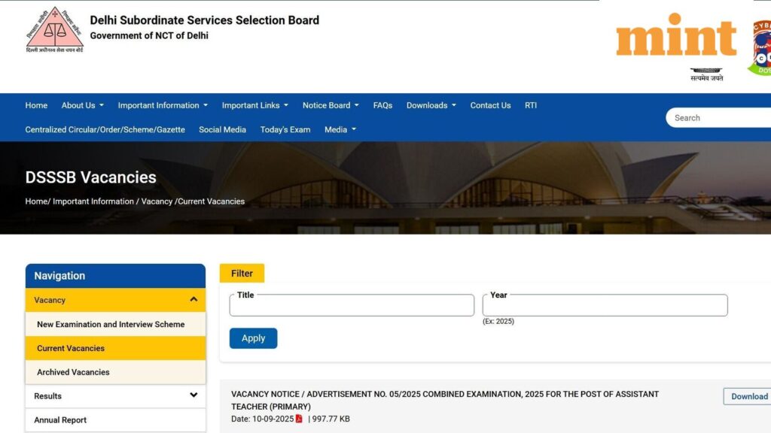The image size is (771, 433).
Task: Select the Today's Exam menu item
Action: pyautogui.click(x=285, y=129)
